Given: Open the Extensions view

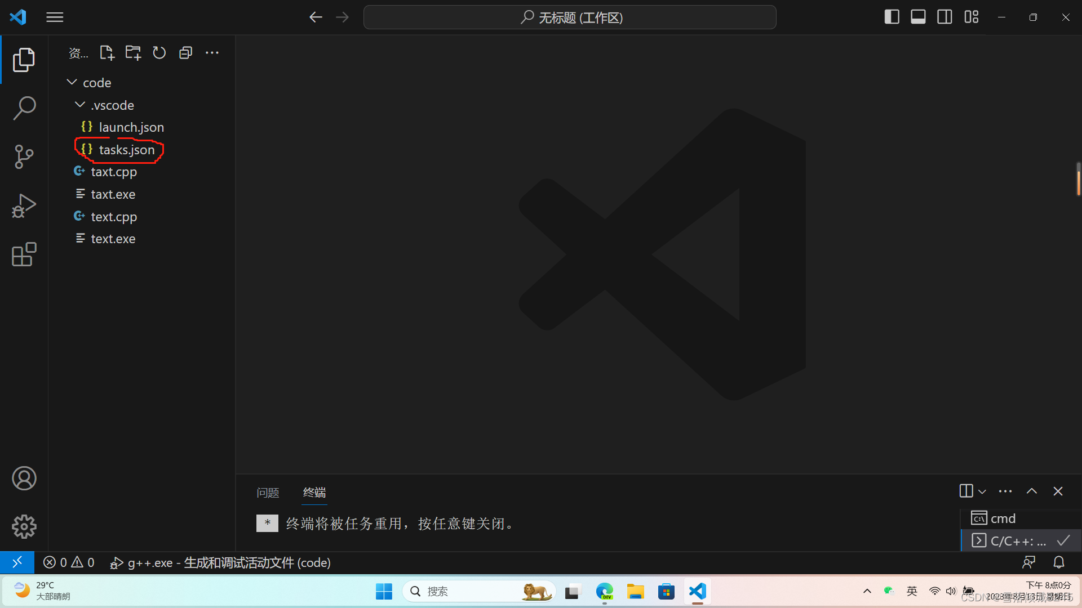Looking at the screenshot, I should pos(24,254).
